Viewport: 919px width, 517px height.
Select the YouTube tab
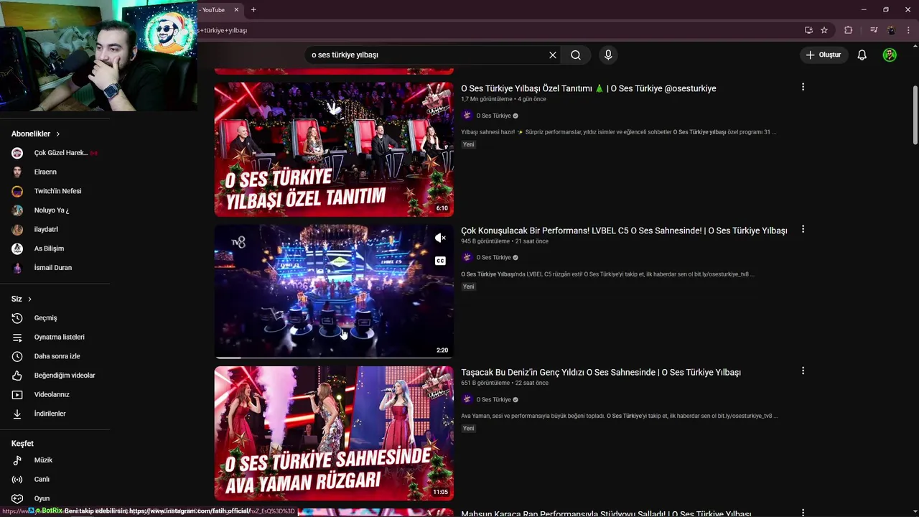(x=214, y=10)
